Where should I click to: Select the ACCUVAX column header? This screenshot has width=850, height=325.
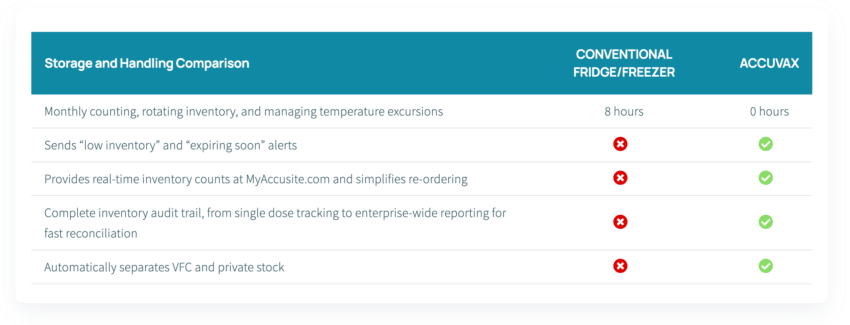[769, 63]
